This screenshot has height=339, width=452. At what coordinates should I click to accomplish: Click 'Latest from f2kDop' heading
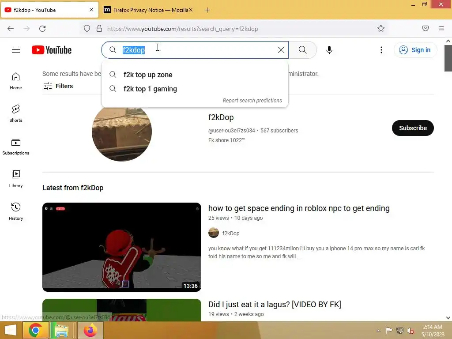coord(73,188)
